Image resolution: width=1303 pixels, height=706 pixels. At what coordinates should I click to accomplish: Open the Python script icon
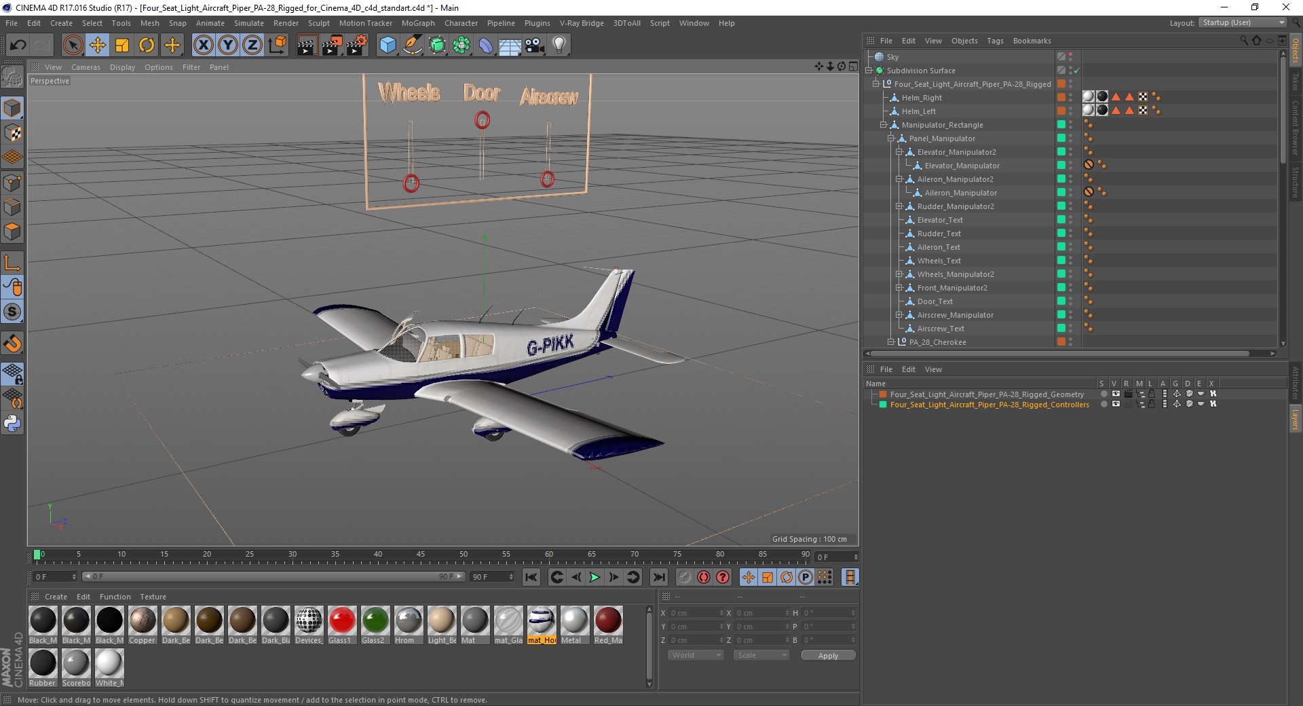coord(12,424)
